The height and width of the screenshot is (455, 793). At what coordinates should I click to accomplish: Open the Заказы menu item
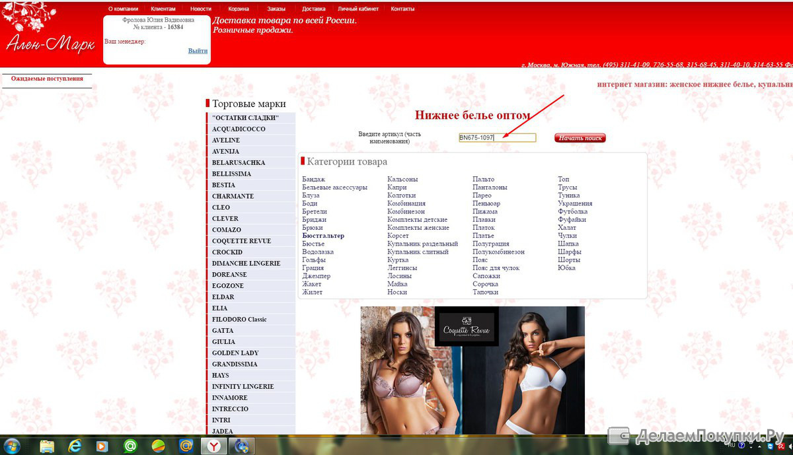[276, 9]
